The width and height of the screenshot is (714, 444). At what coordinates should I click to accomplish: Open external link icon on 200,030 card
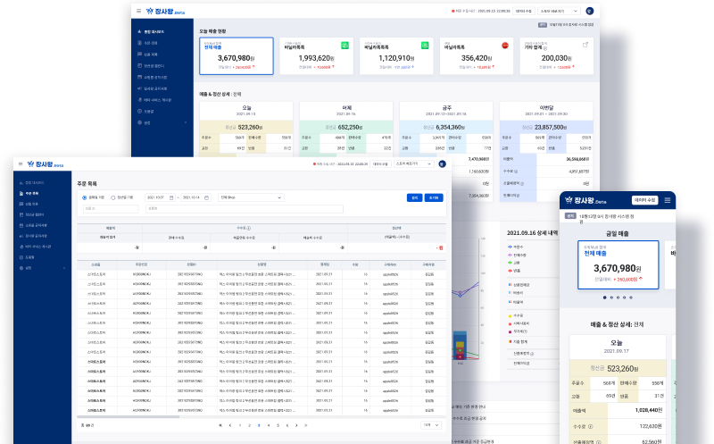point(585,45)
